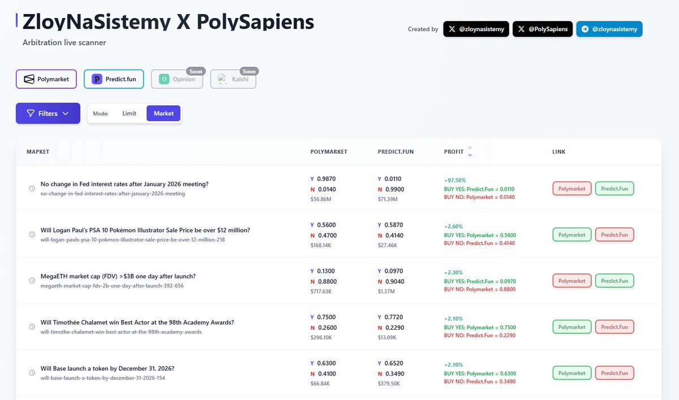Click 'BUY NO: Predict.Fun = 0.3490' text
Image resolution: width=679 pixels, height=400 pixels.
pos(479,381)
